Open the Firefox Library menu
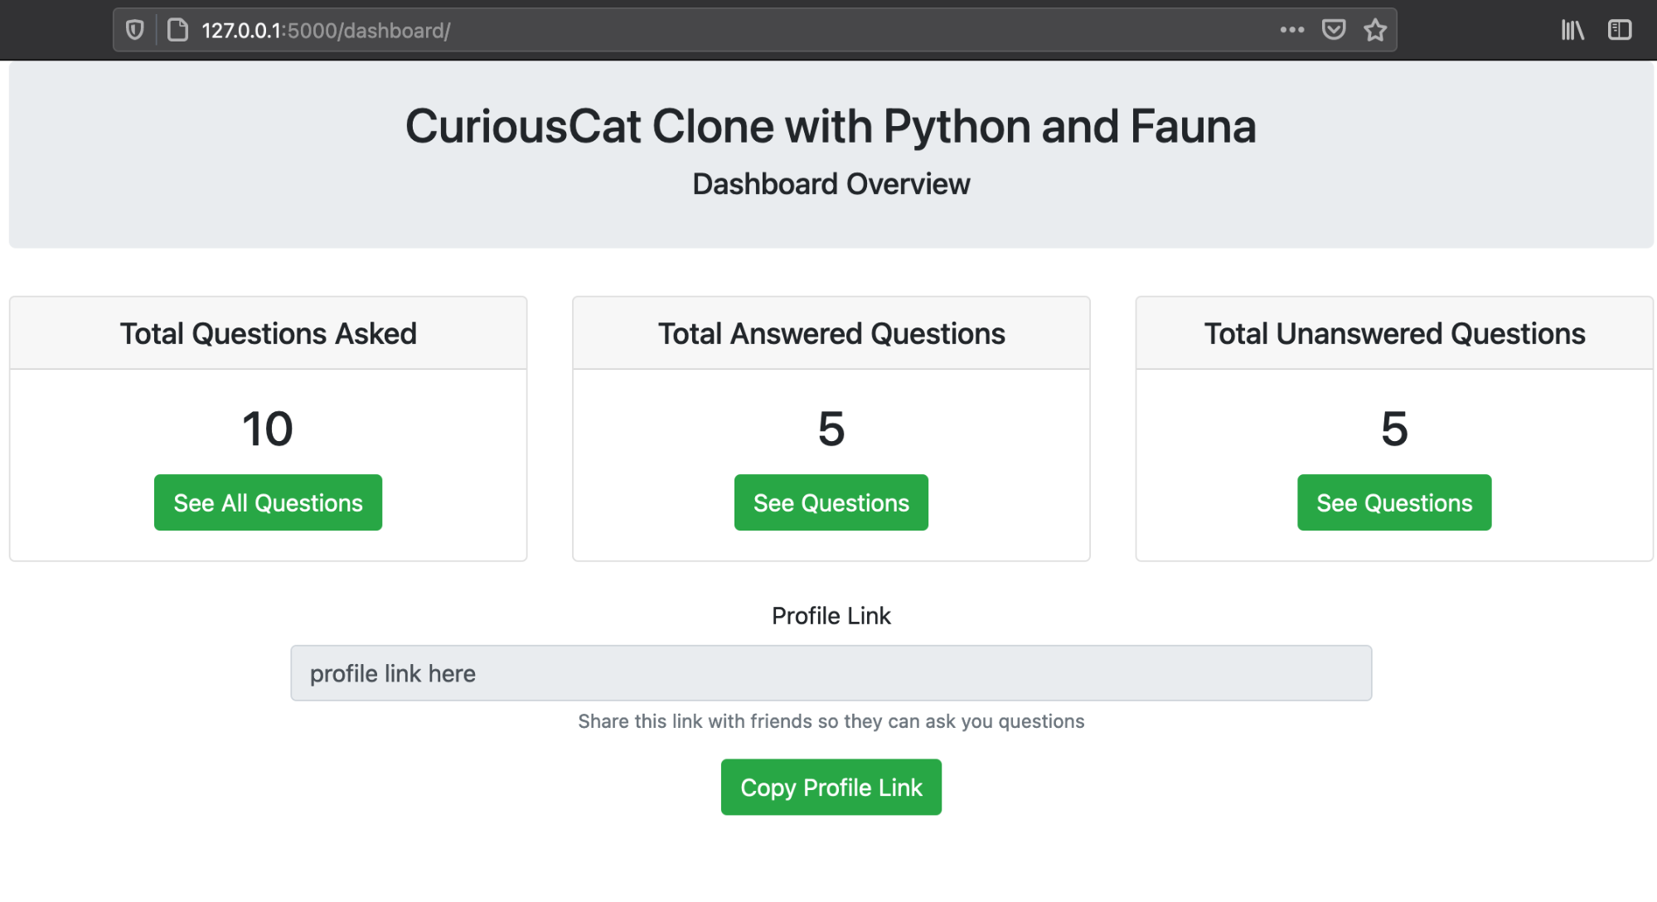This screenshot has height=902, width=1657. tap(1572, 30)
